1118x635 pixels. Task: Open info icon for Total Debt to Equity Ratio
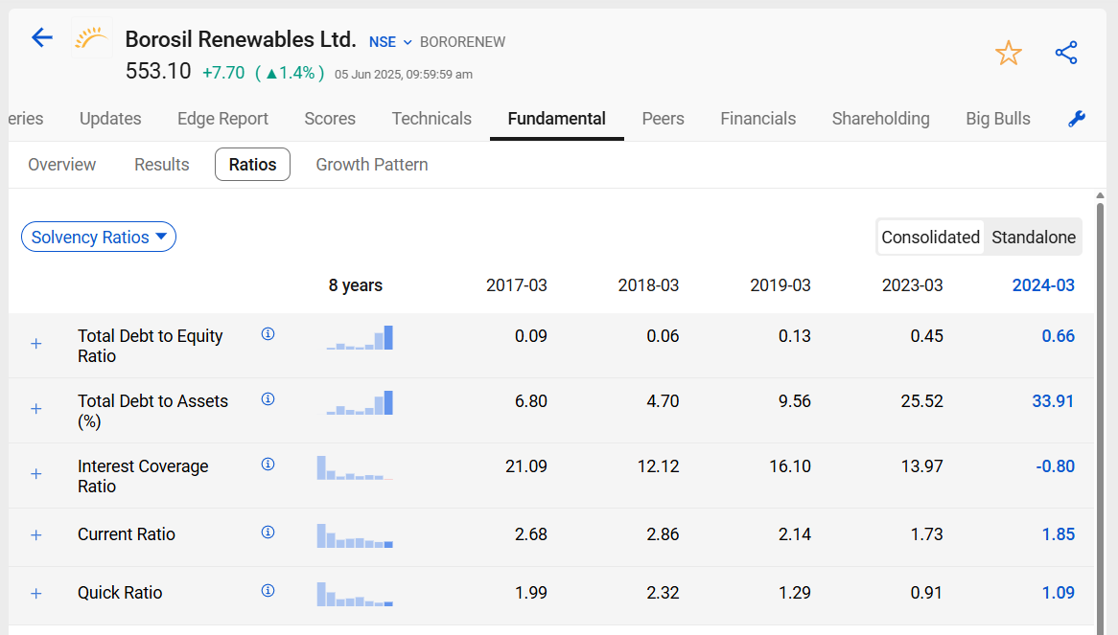pos(268,334)
